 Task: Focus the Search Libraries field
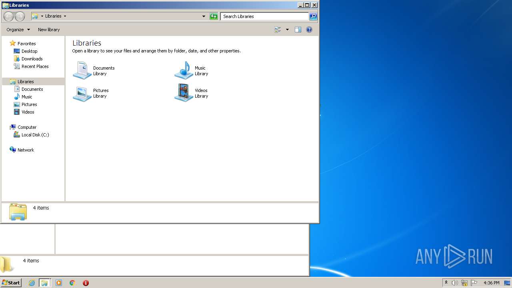tap(264, 16)
